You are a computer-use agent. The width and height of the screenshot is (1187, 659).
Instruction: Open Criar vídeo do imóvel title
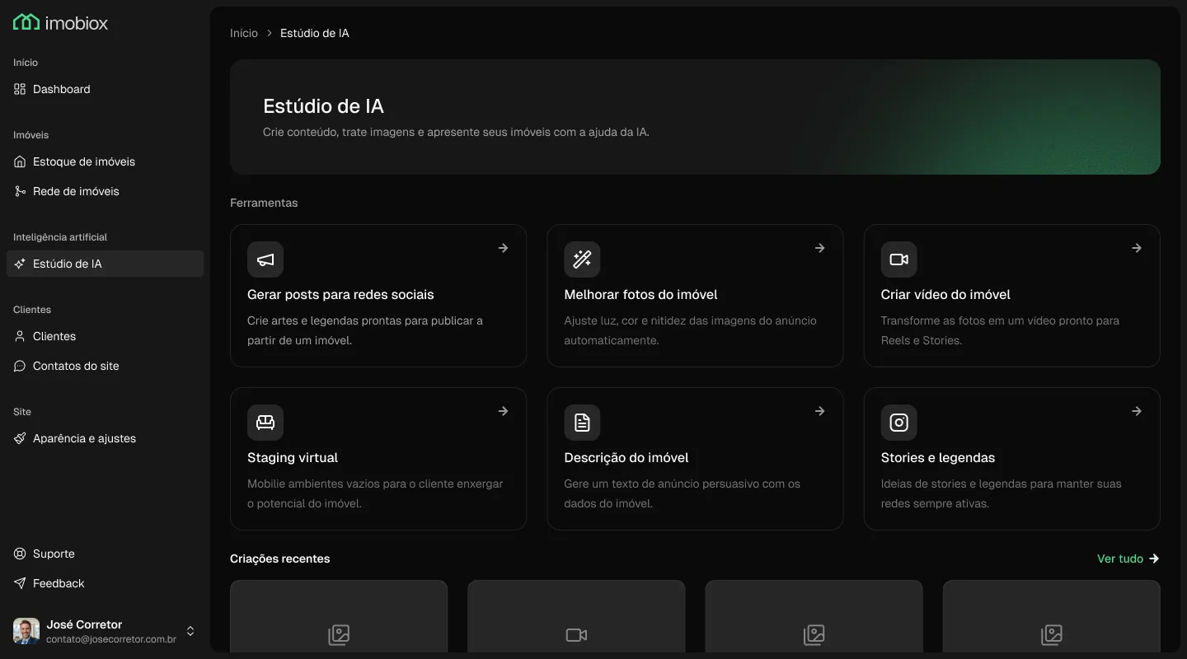coord(945,294)
